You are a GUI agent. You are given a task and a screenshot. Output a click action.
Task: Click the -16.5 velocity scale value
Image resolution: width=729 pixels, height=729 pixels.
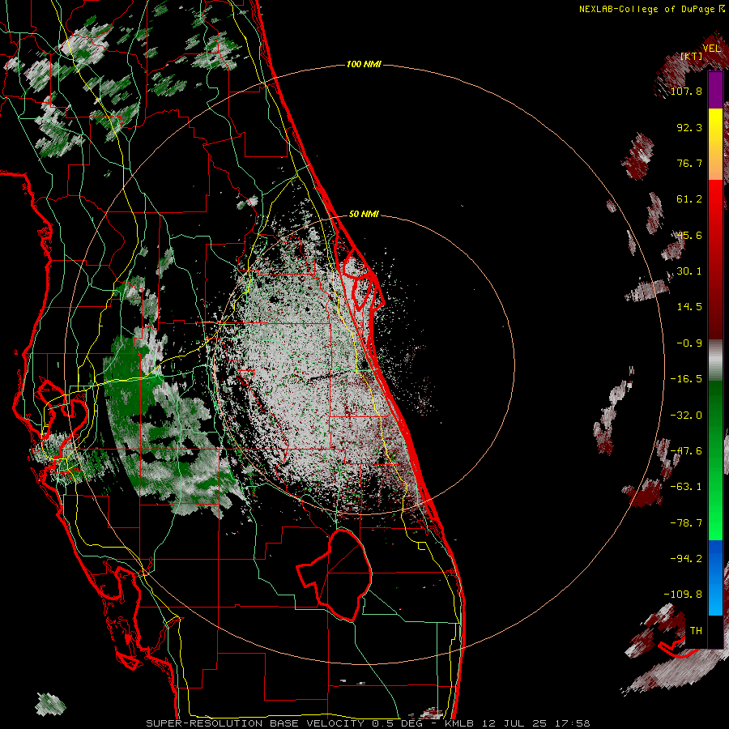pos(686,379)
